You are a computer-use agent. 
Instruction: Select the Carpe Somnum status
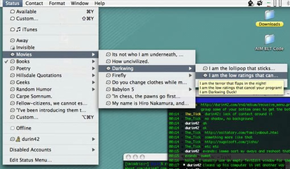(x=51, y=96)
